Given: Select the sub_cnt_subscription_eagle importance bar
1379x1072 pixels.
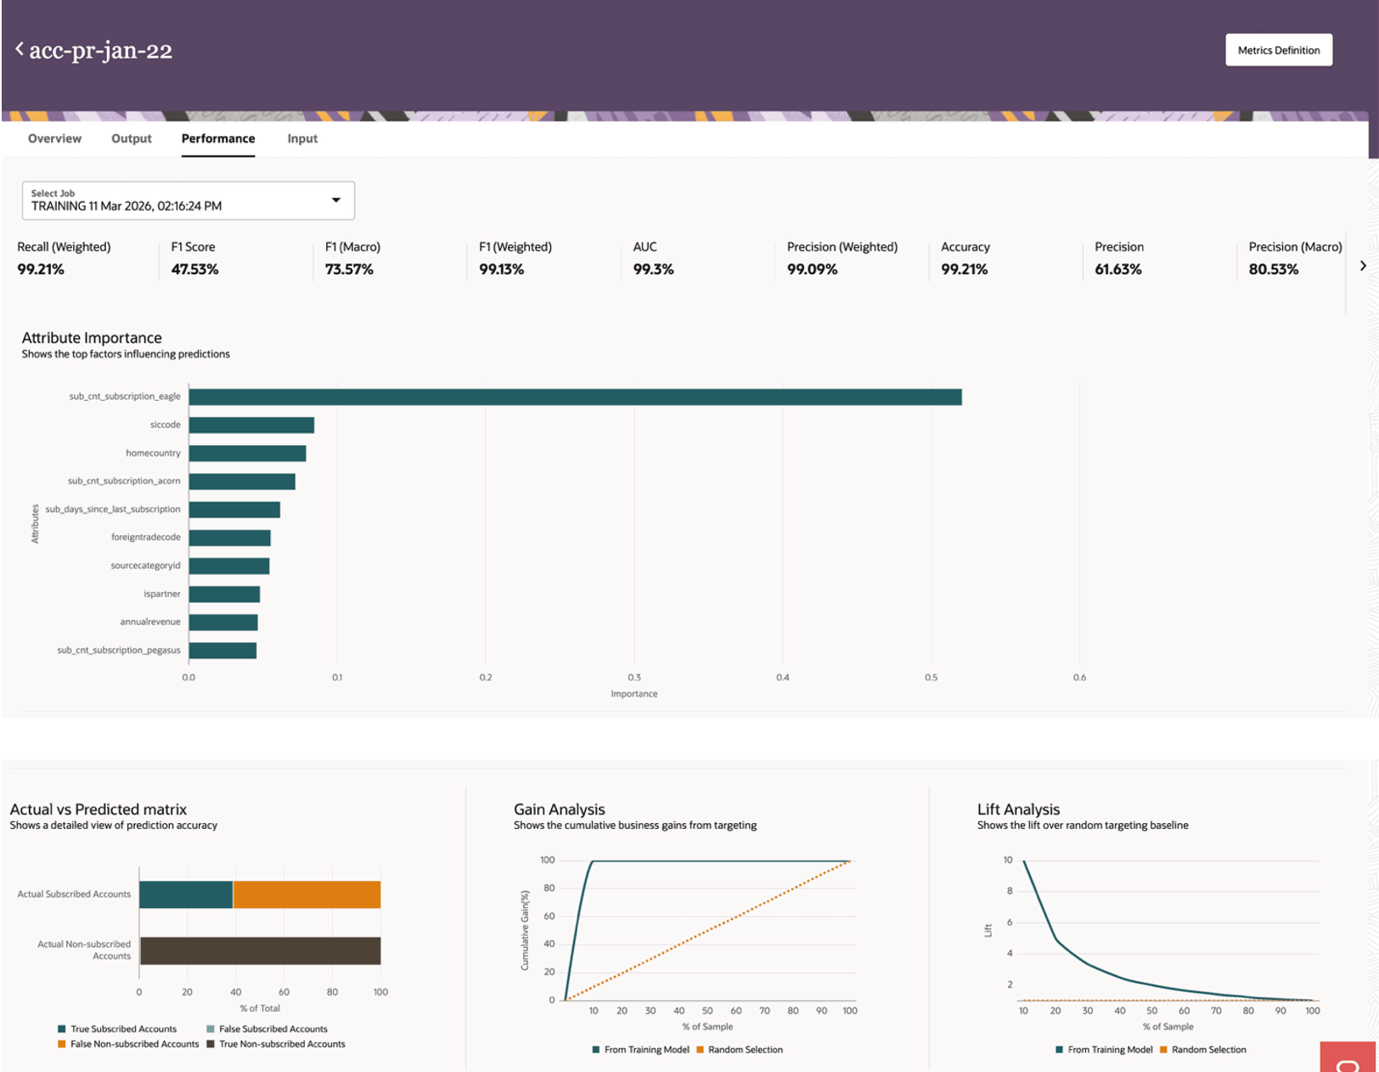Looking at the screenshot, I should (575, 396).
